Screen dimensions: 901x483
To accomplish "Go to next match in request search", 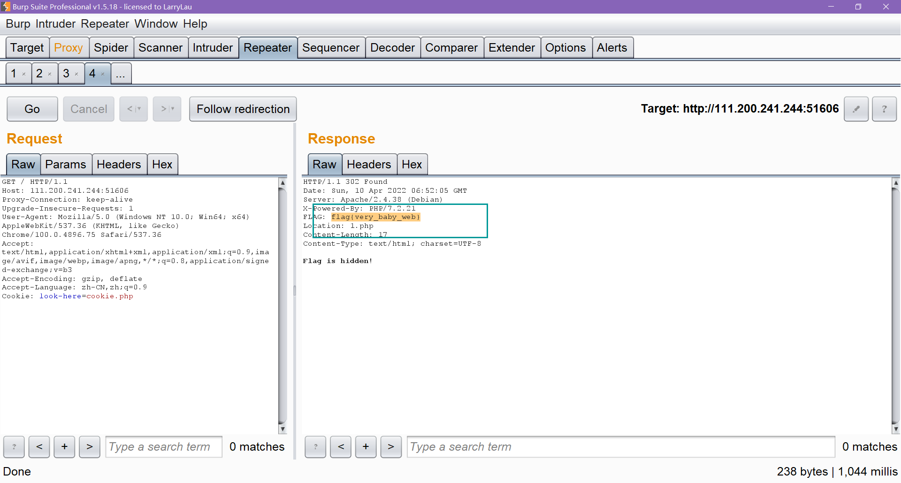I will 90,447.
